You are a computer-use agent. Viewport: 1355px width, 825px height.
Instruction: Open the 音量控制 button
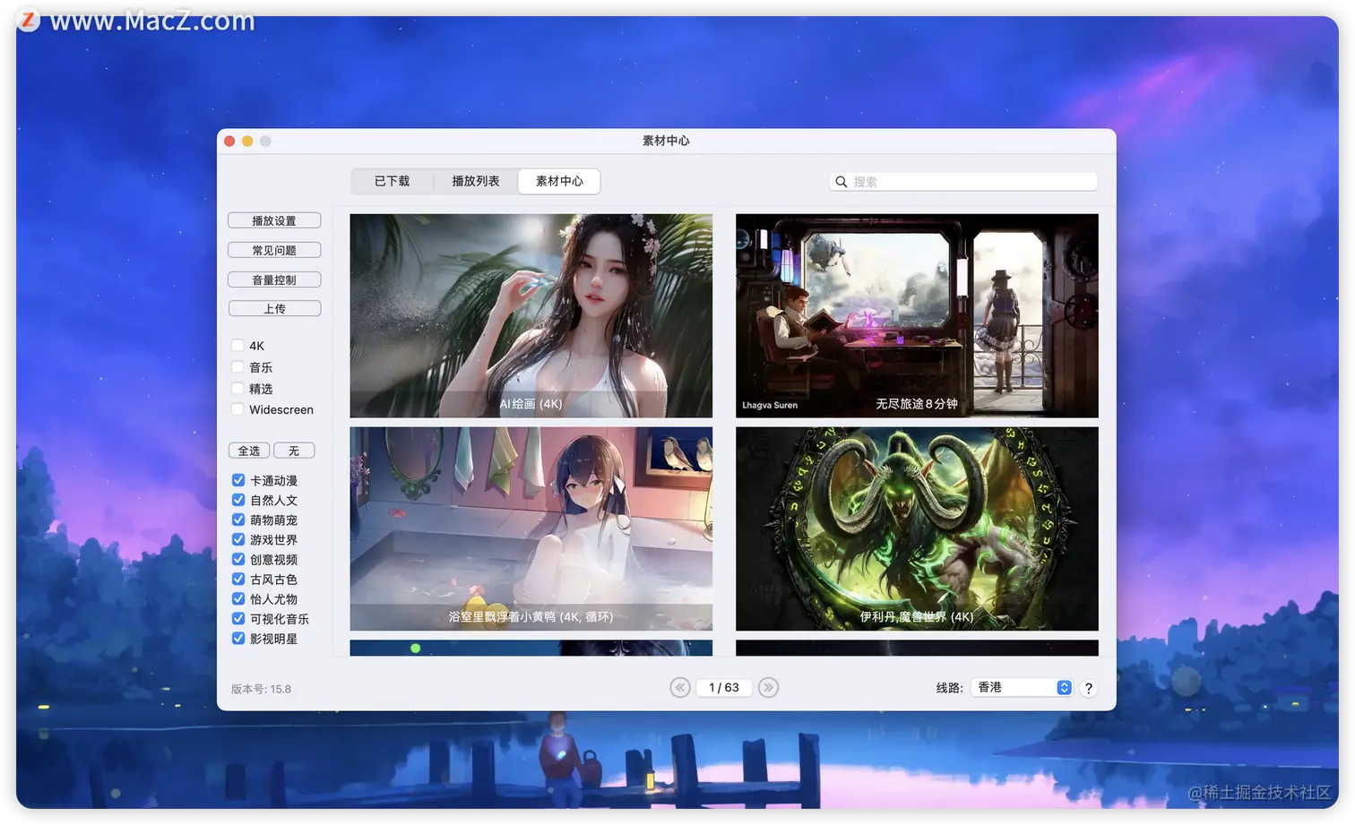[274, 279]
